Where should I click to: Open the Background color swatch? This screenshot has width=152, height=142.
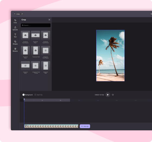pyautogui.click(x=23, y=95)
